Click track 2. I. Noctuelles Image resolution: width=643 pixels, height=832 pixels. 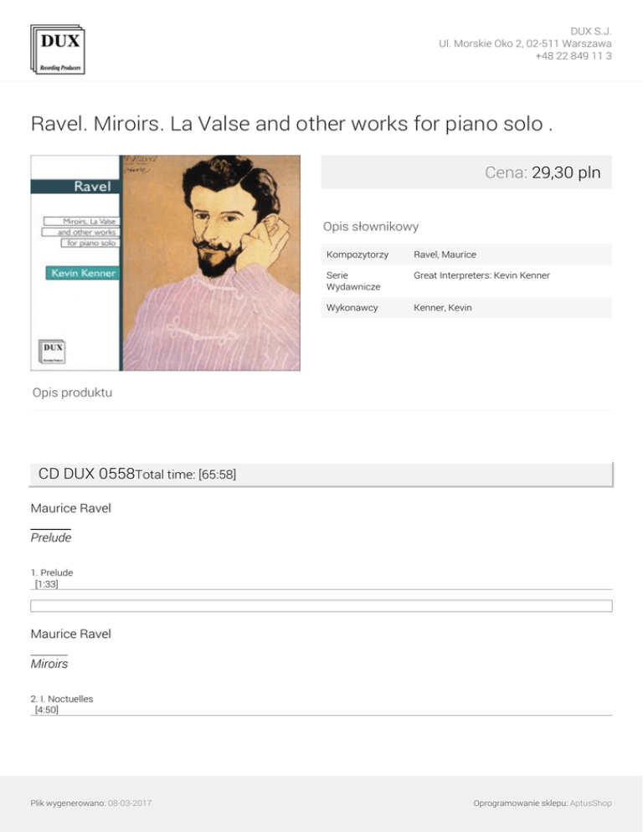point(62,698)
